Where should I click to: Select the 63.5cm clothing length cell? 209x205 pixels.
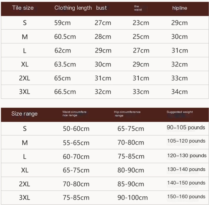[65, 64]
